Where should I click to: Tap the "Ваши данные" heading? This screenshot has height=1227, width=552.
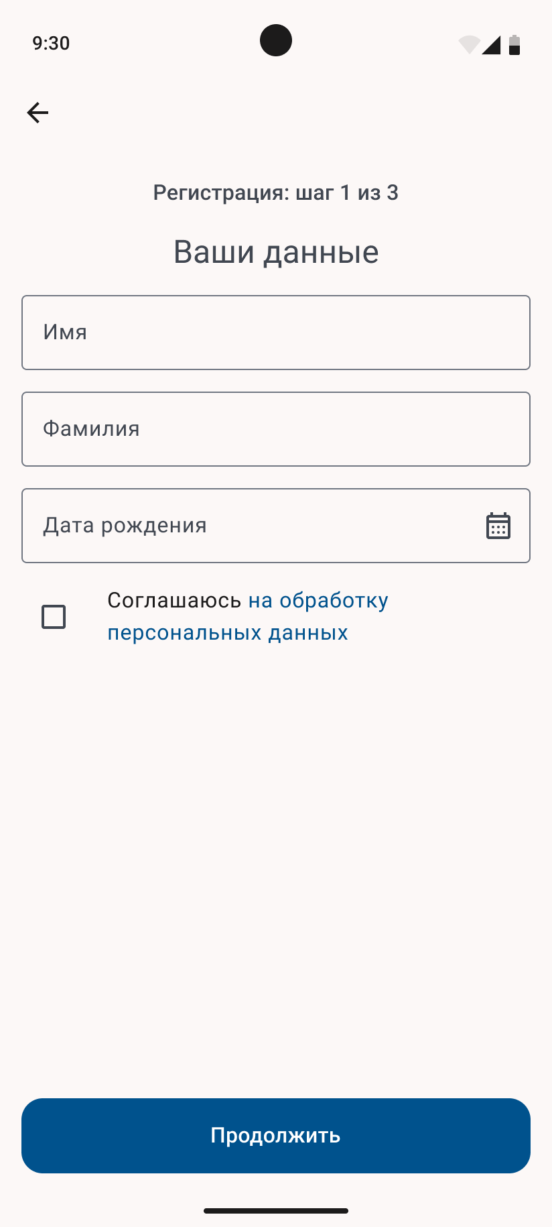(x=276, y=252)
